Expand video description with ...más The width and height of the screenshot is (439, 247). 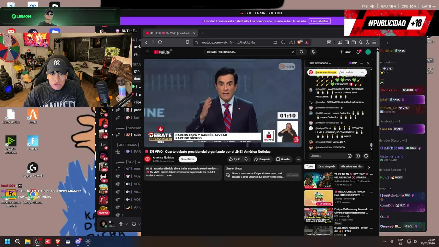[169, 175]
